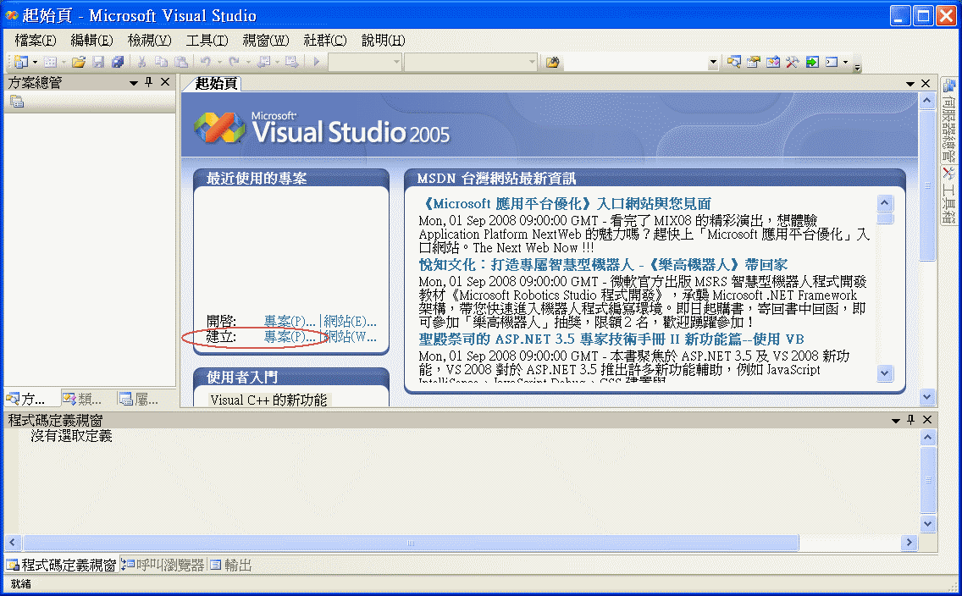Click the Navigate Forward icon
The height and width of the screenshot is (596, 962).
tap(291, 62)
